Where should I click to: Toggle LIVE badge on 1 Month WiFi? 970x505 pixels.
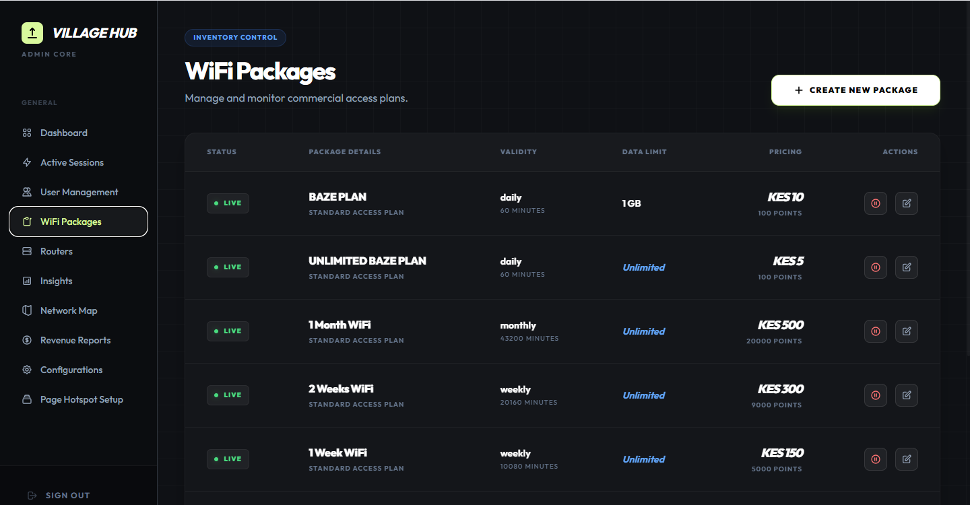(x=228, y=331)
